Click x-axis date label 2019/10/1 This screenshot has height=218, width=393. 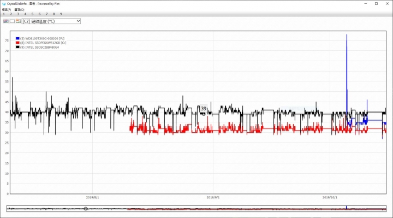[330, 197]
